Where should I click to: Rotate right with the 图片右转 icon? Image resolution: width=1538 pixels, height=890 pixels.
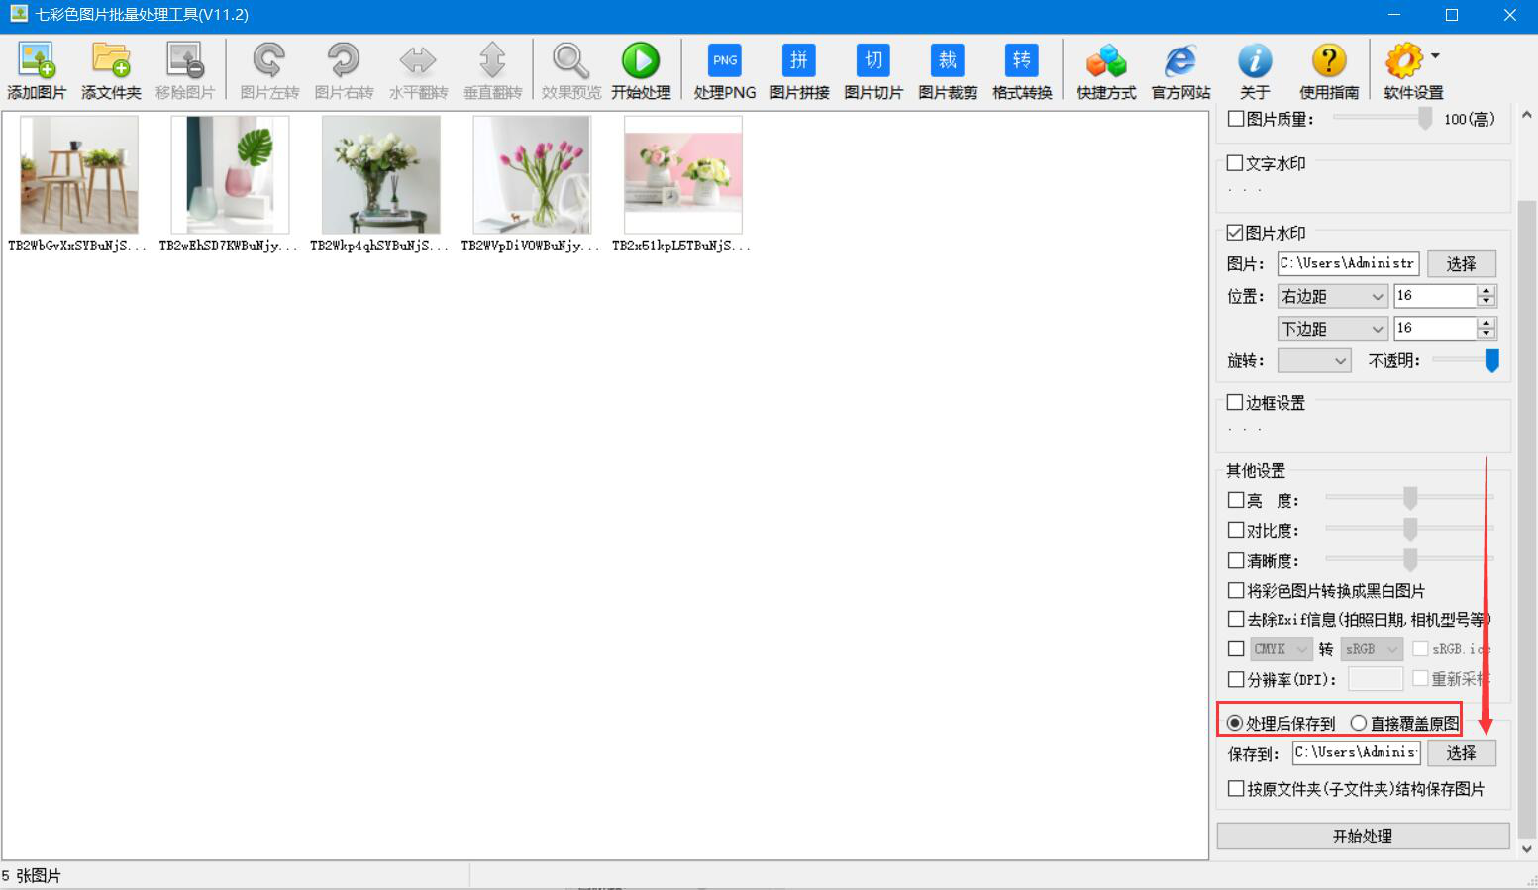[x=344, y=60]
